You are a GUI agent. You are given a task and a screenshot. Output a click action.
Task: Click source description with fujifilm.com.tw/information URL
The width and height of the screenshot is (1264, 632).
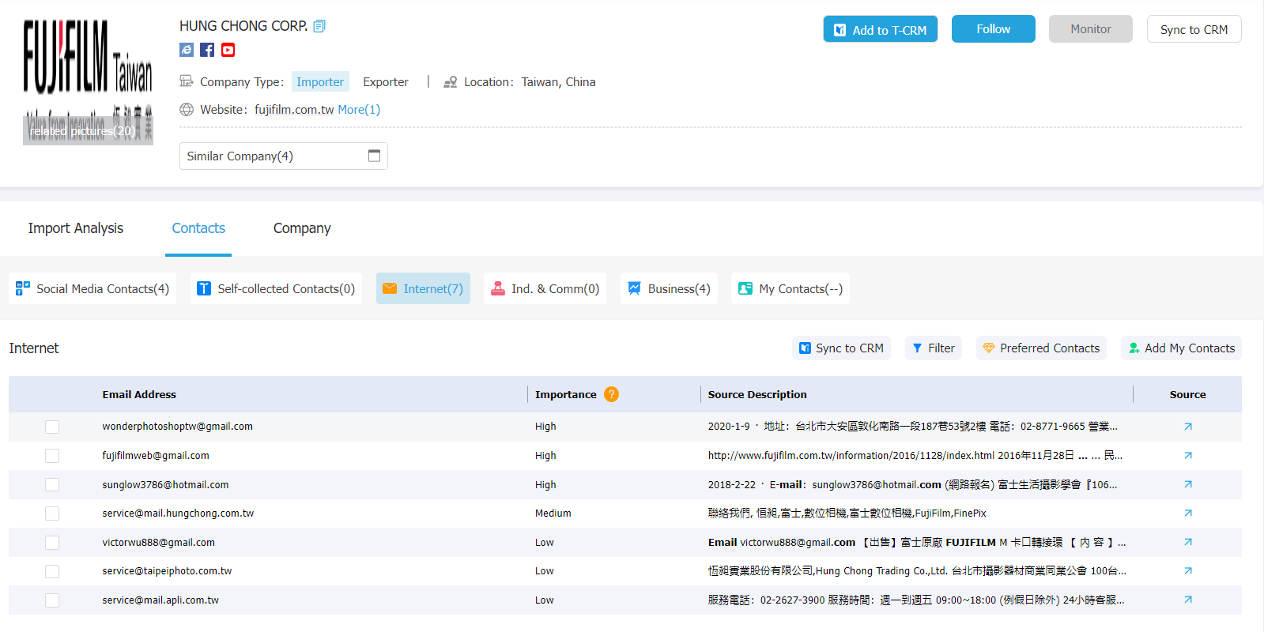pos(915,456)
